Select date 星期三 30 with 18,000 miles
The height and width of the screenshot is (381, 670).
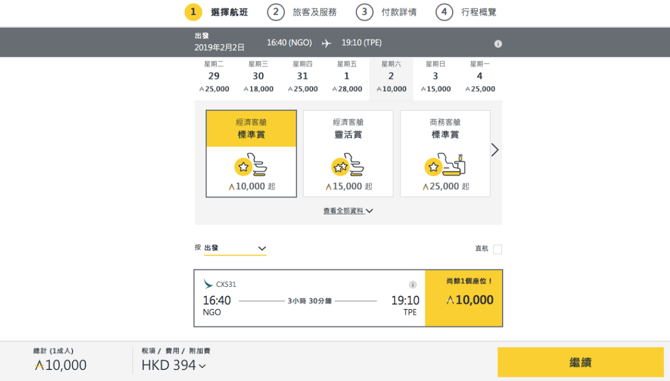pos(258,77)
